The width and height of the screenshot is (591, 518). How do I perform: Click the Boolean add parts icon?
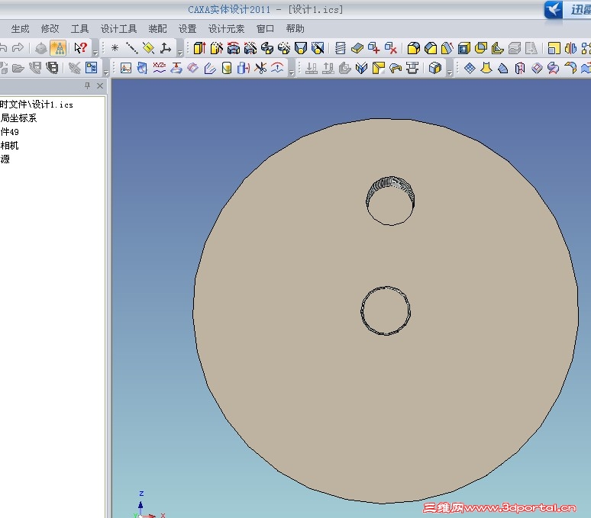pyautogui.click(x=374, y=48)
